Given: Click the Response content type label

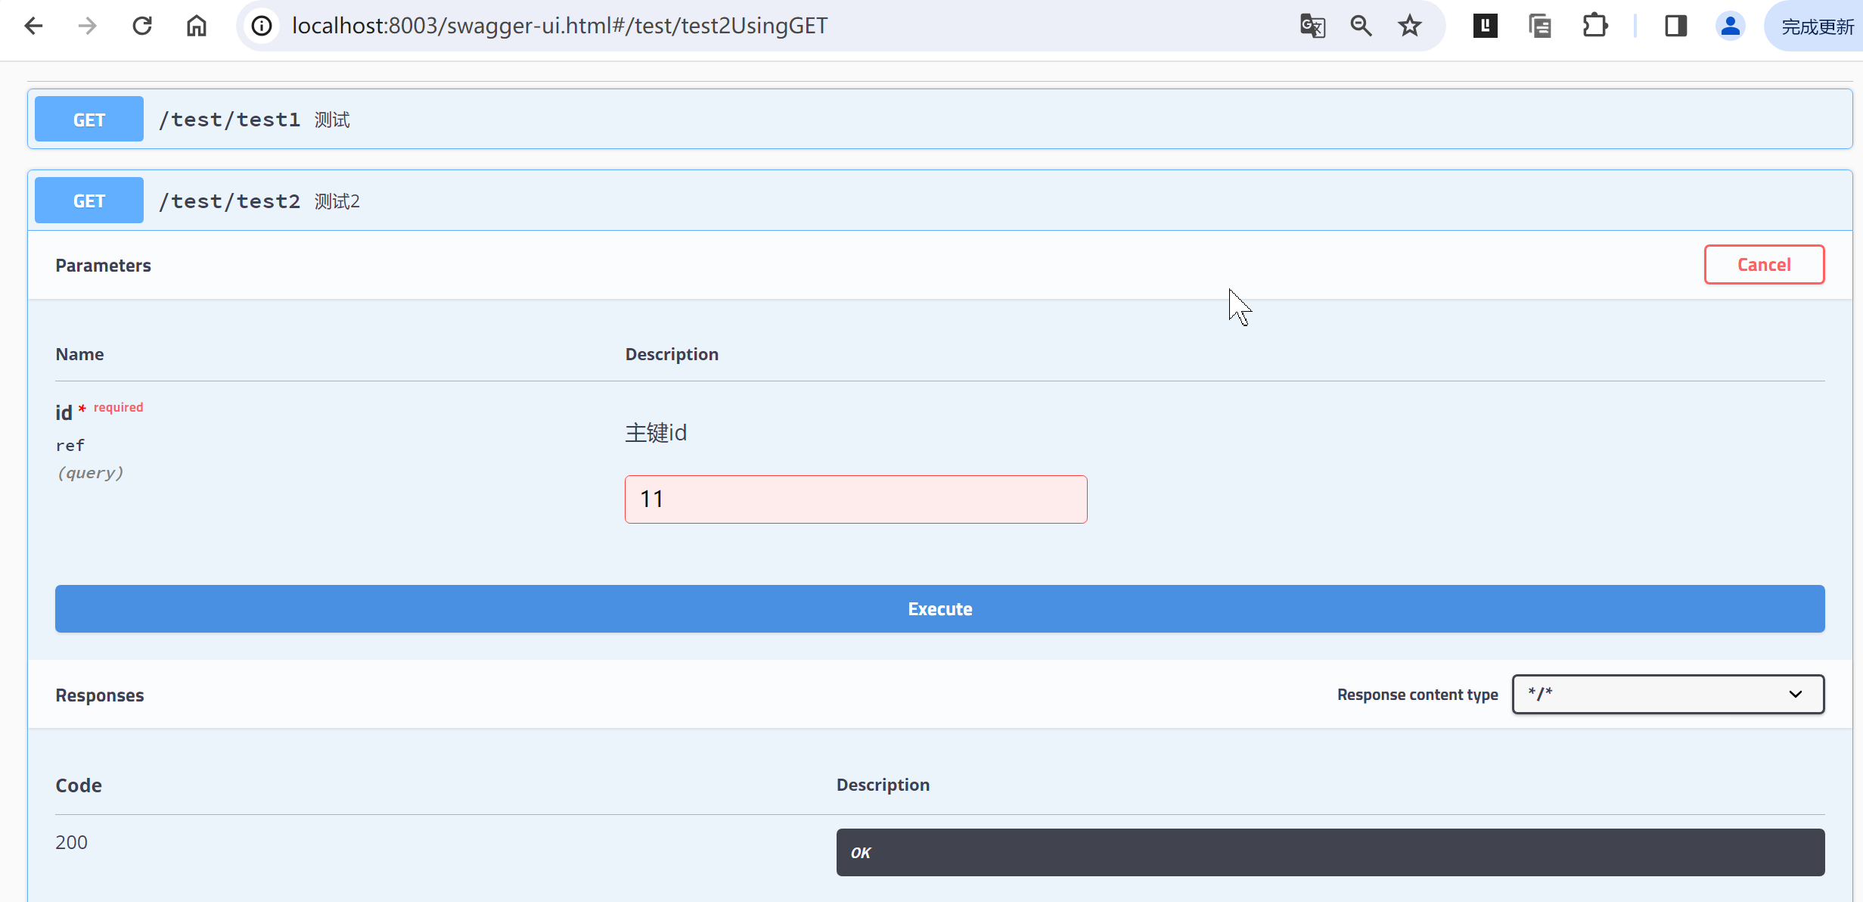Looking at the screenshot, I should point(1417,695).
